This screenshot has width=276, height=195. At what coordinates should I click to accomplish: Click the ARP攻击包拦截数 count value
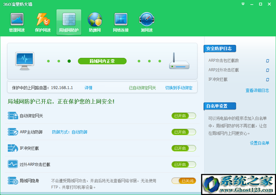coord(267,61)
